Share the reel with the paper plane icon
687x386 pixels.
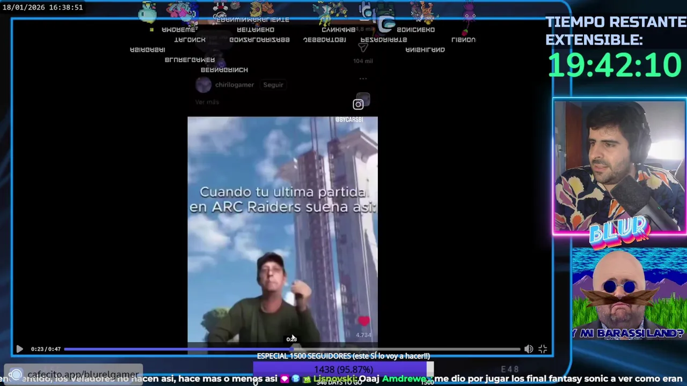[x=363, y=48]
